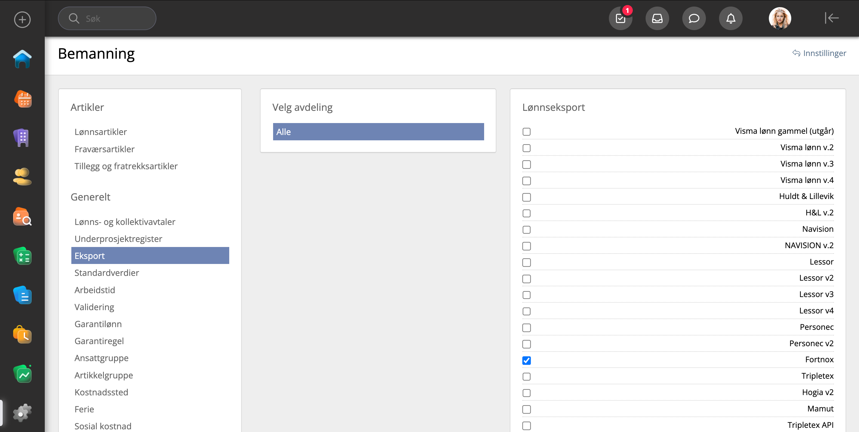Viewport: 859px width, 432px height.
Task: Select the Alle department option
Action: (378, 132)
